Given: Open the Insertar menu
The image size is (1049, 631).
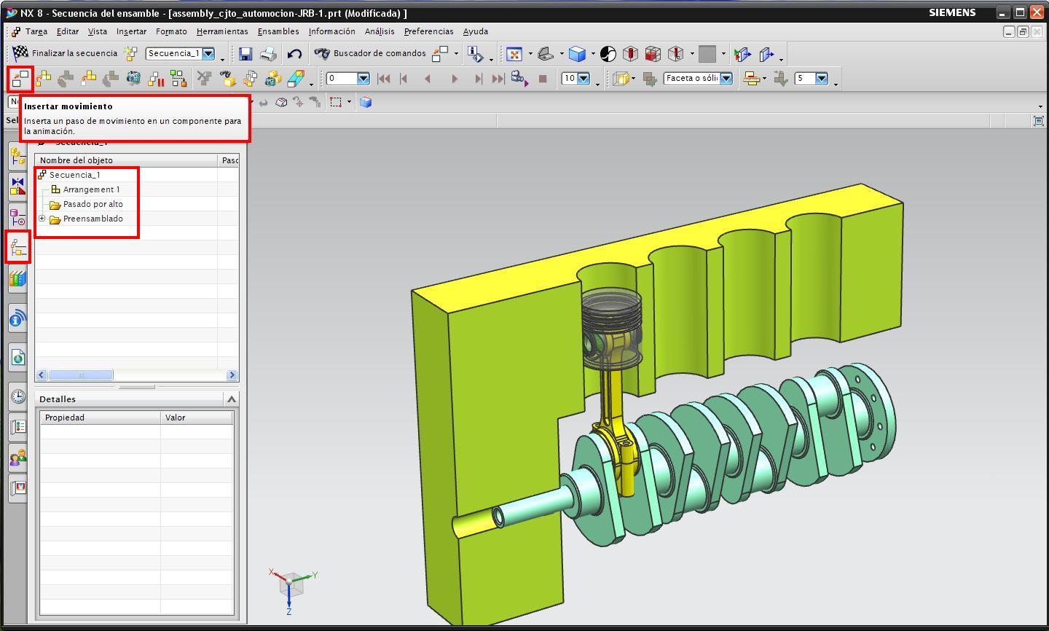Looking at the screenshot, I should [x=131, y=31].
